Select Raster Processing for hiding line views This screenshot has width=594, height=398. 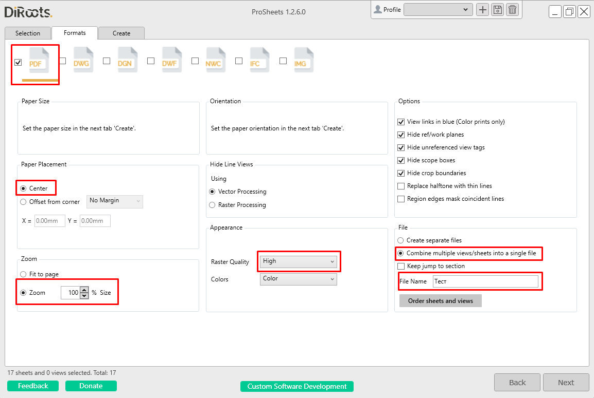pos(212,205)
